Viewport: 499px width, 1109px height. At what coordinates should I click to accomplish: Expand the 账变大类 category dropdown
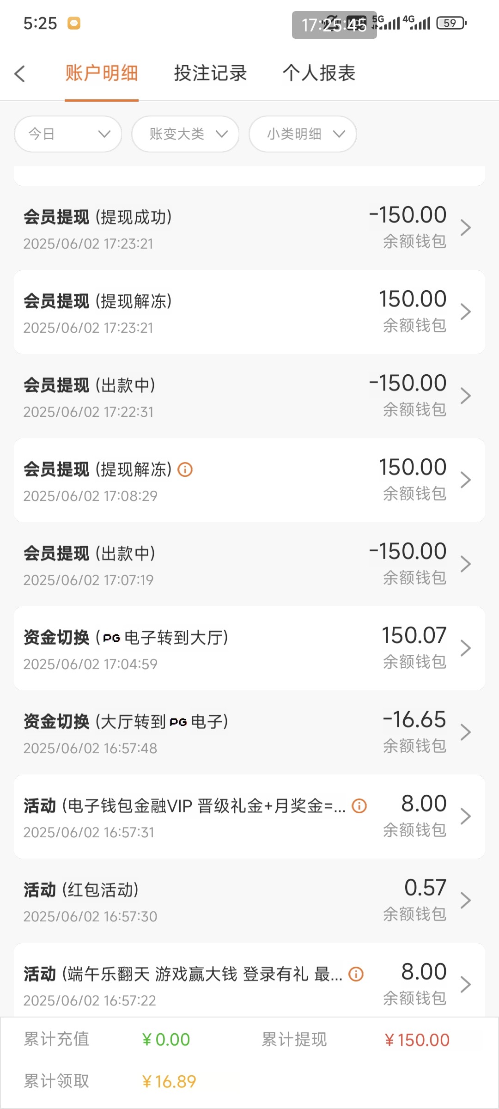click(x=186, y=134)
